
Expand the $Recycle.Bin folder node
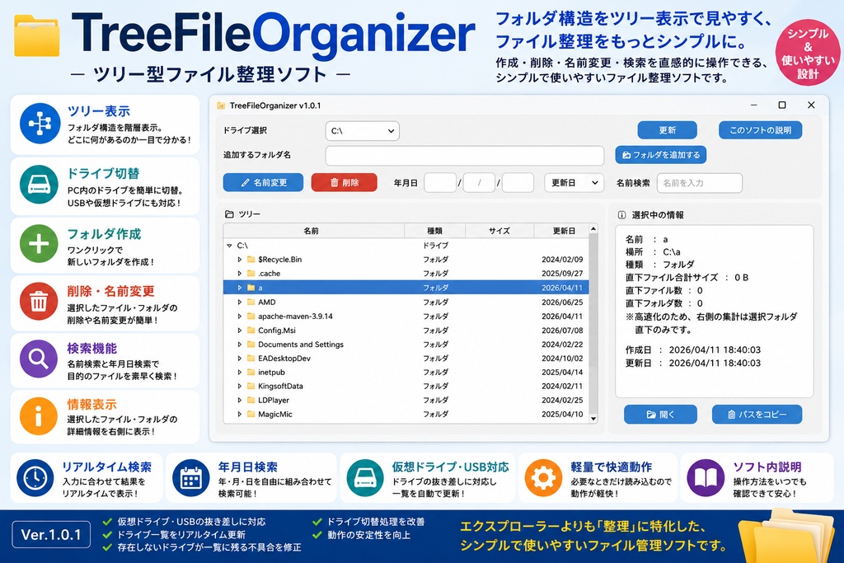[240, 260]
